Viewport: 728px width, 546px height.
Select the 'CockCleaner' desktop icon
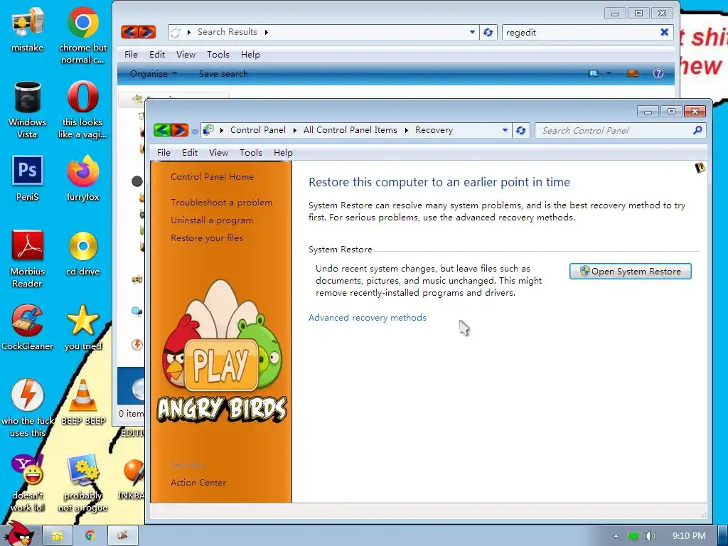[28, 327]
